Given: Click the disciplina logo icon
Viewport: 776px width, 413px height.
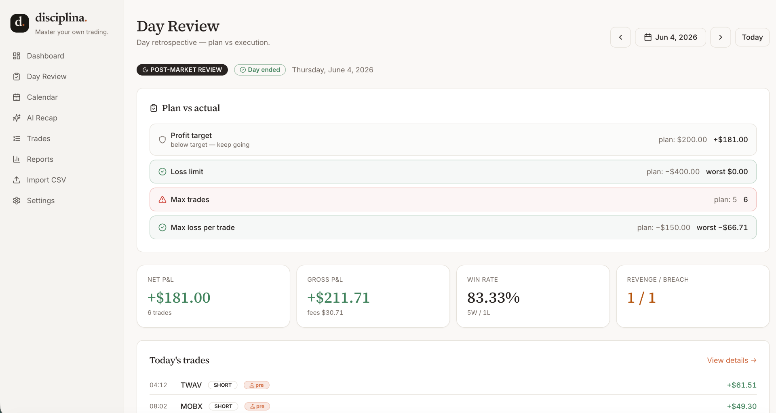Looking at the screenshot, I should click(19, 23).
